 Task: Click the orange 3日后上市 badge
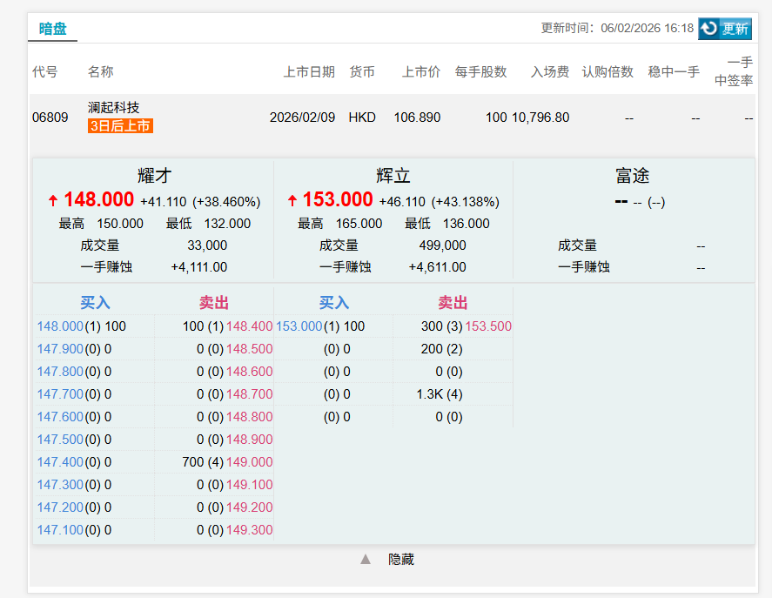pos(120,126)
